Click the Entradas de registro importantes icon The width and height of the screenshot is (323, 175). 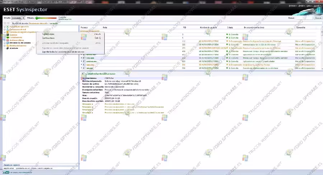click(x=8, y=32)
